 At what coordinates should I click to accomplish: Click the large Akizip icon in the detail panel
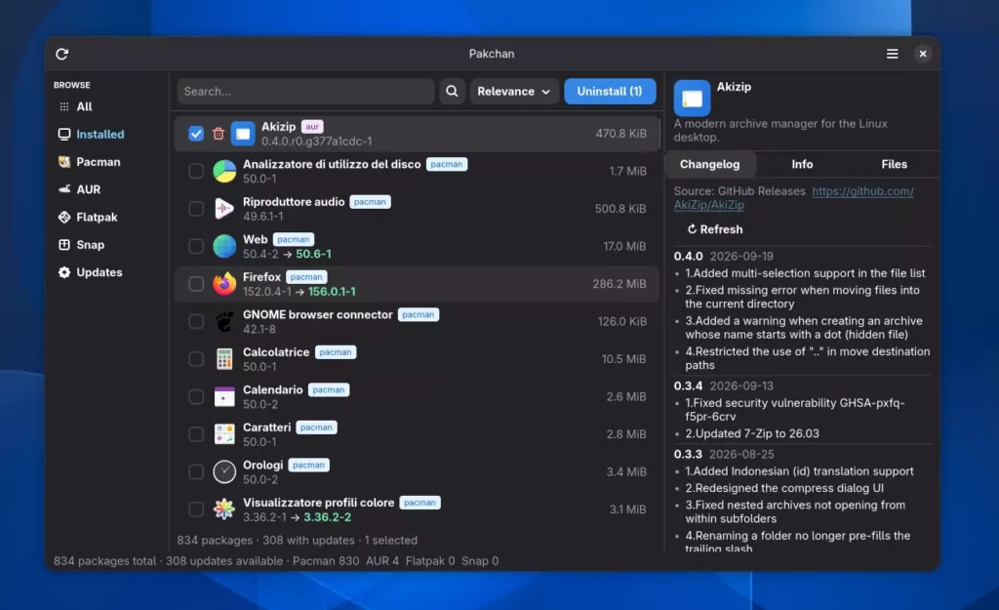692,99
